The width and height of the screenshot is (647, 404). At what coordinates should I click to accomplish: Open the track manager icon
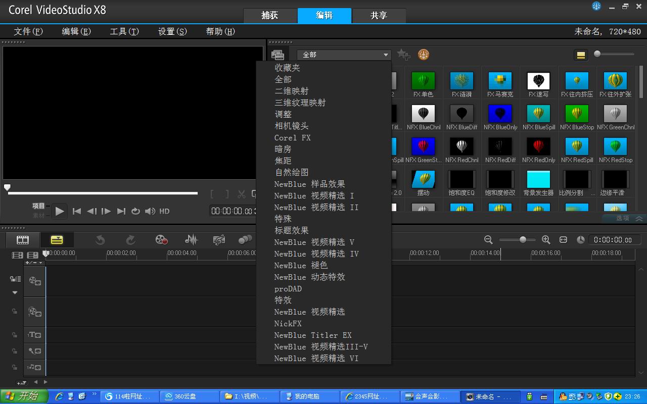point(32,256)
